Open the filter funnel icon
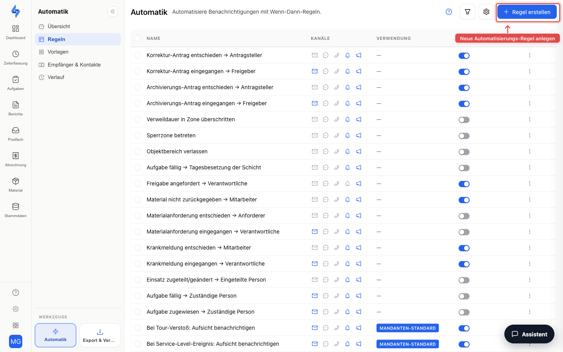 pos(468,12)
